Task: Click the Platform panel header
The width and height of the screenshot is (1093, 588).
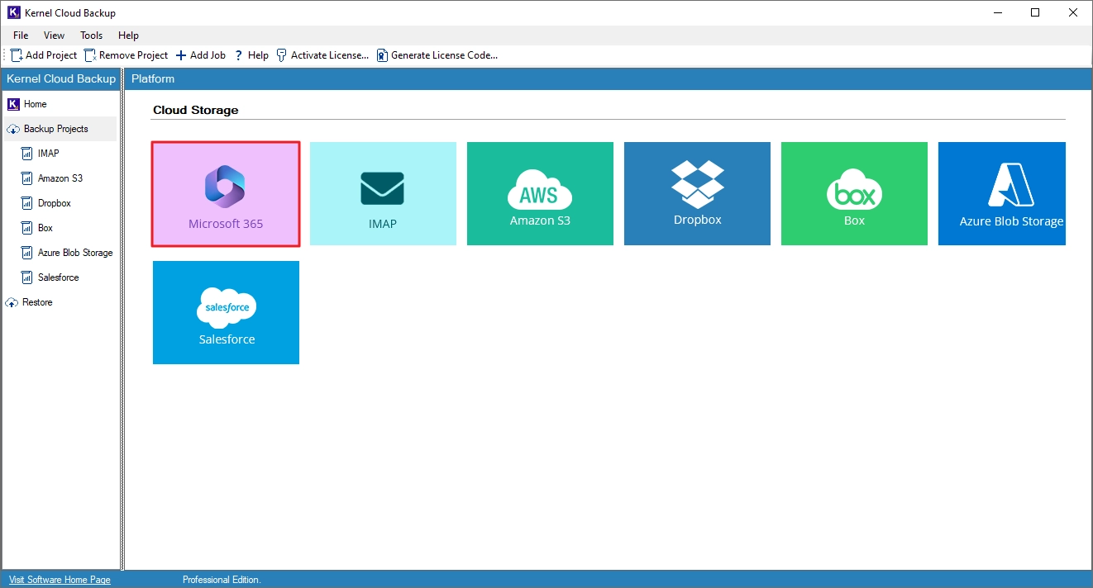Action: tap(608, 79)
